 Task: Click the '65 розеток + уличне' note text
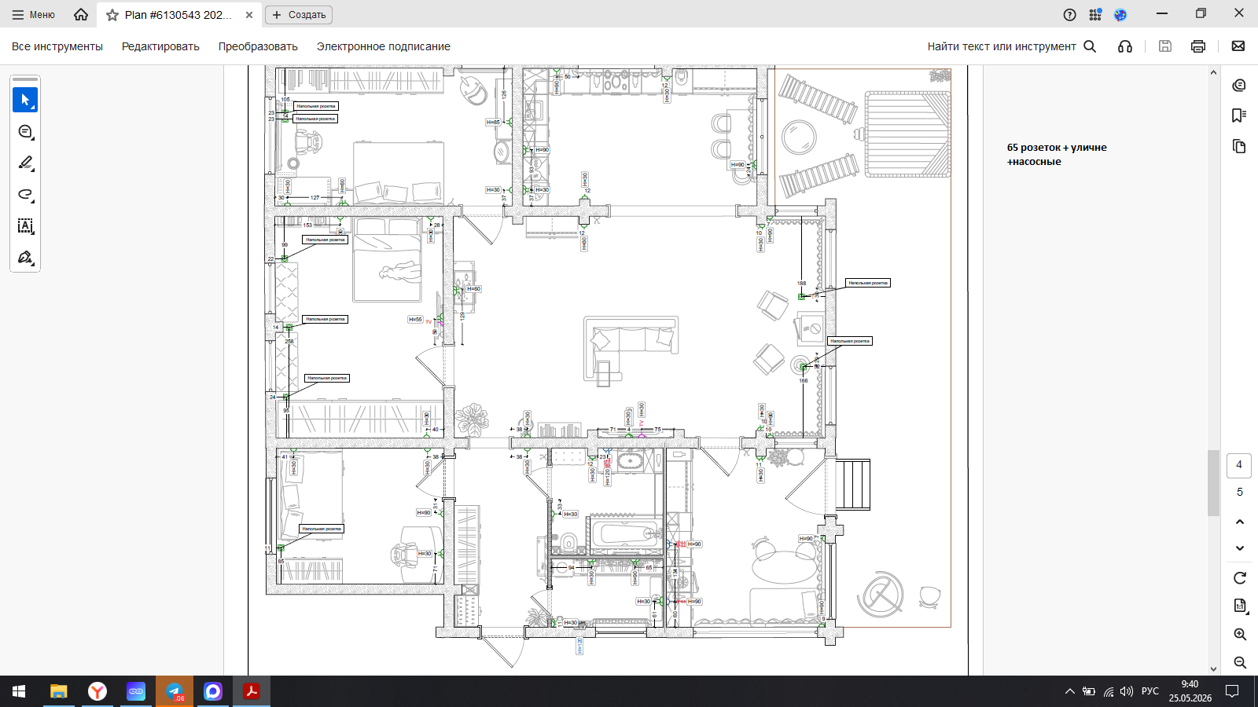[x=1057, y=148]
